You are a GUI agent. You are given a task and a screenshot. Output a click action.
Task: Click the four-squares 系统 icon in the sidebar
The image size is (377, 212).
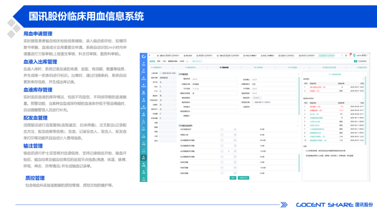[x=143, y=172]
